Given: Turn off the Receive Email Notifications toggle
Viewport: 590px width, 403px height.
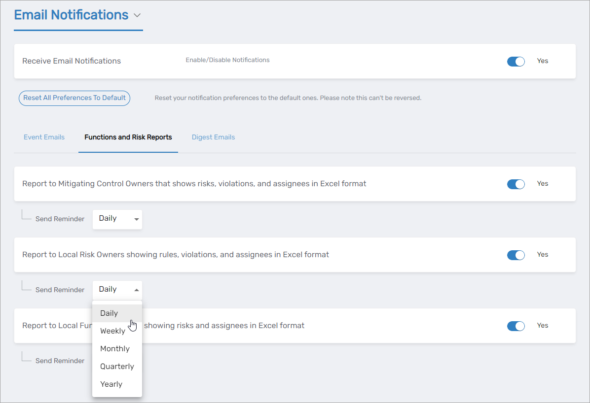Looking at the screenshot, I should point(516,61).
